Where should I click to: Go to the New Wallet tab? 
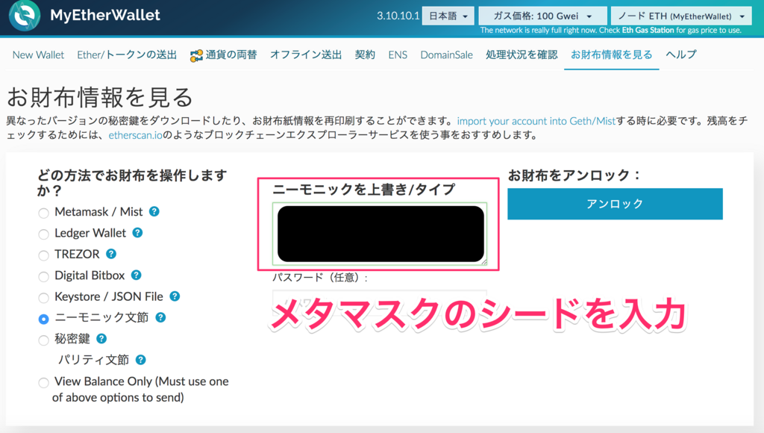(x=39, y=54)
